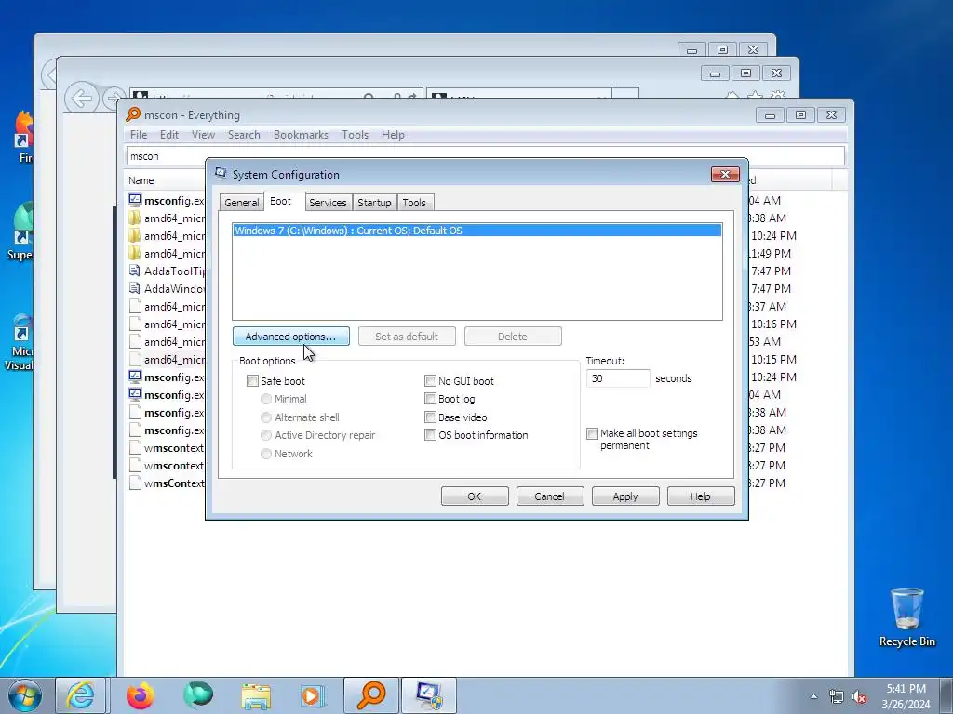Click the Set as default button
The height and width of the screenshot is (714, 953).
tap(407, 337)
